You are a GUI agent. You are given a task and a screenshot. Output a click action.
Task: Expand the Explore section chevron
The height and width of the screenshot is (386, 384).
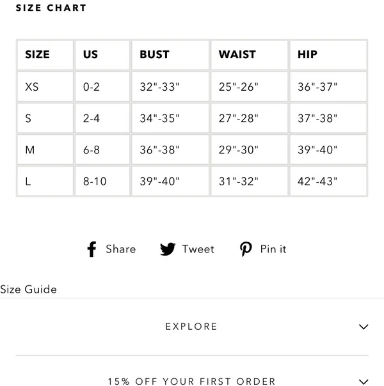[x=364, y=327]
